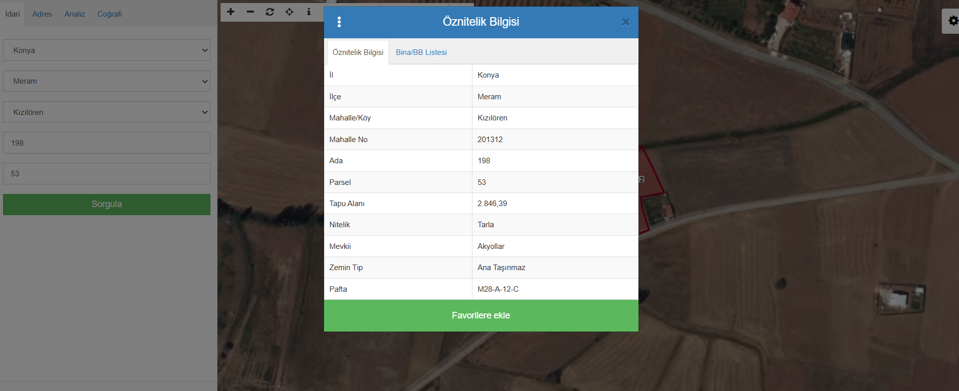Click the crosshair locate icon

(x=289, y=12)
